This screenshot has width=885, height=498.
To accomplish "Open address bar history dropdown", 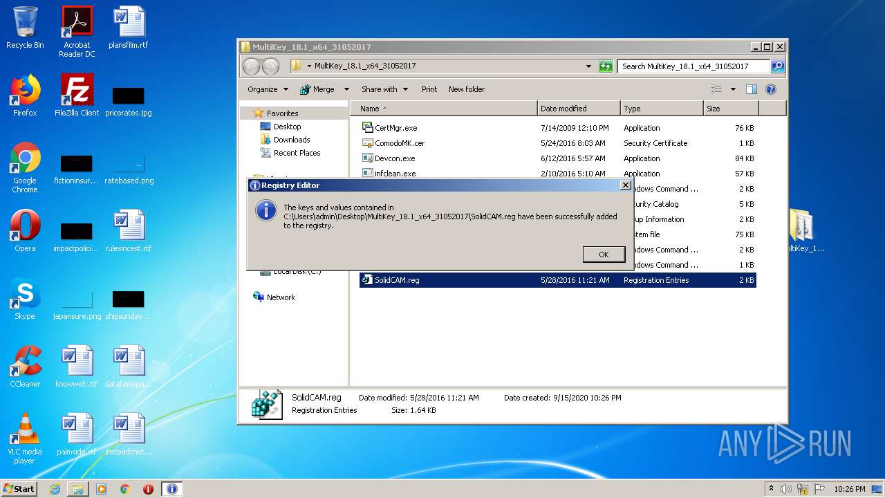I will tap(588, 66).
